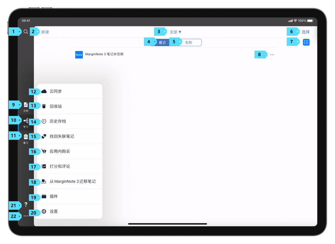This screenshot has height=244, width=335.
Task: Click the search magnifier icon
Action: coord(26,32)
